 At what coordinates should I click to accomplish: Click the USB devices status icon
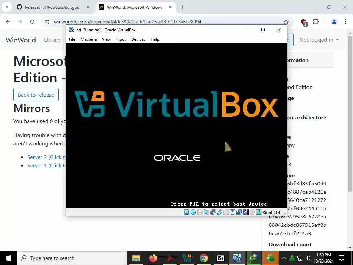pos(220,212)
